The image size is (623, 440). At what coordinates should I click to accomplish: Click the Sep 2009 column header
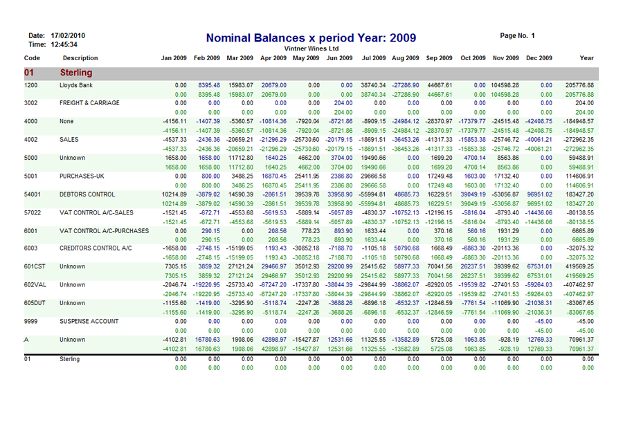click(439, 58)
